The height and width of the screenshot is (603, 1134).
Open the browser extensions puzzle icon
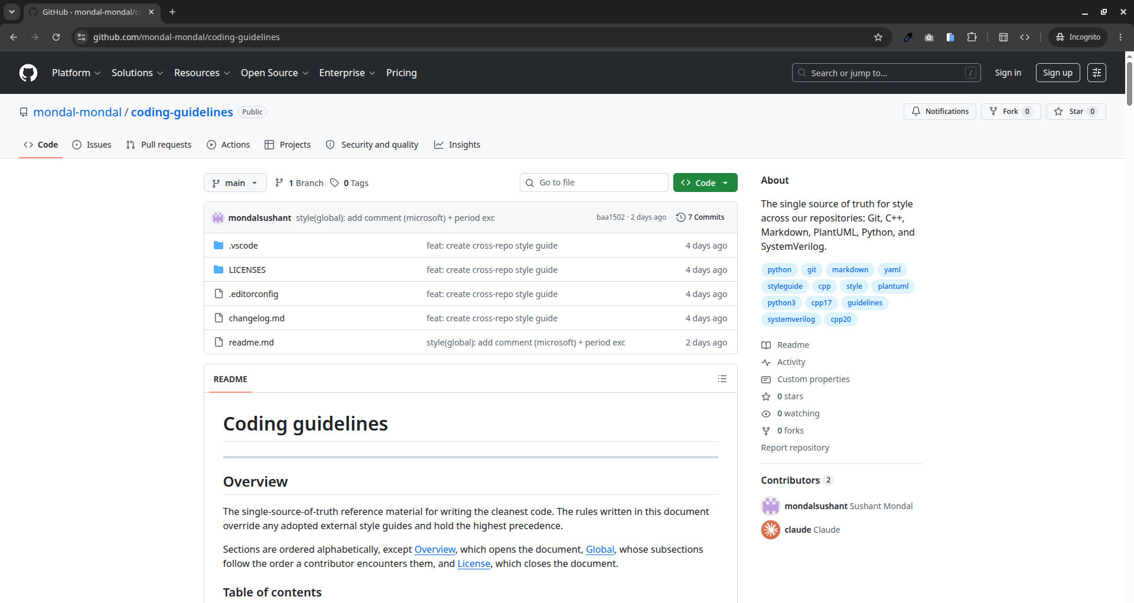[x=972, y=37]
